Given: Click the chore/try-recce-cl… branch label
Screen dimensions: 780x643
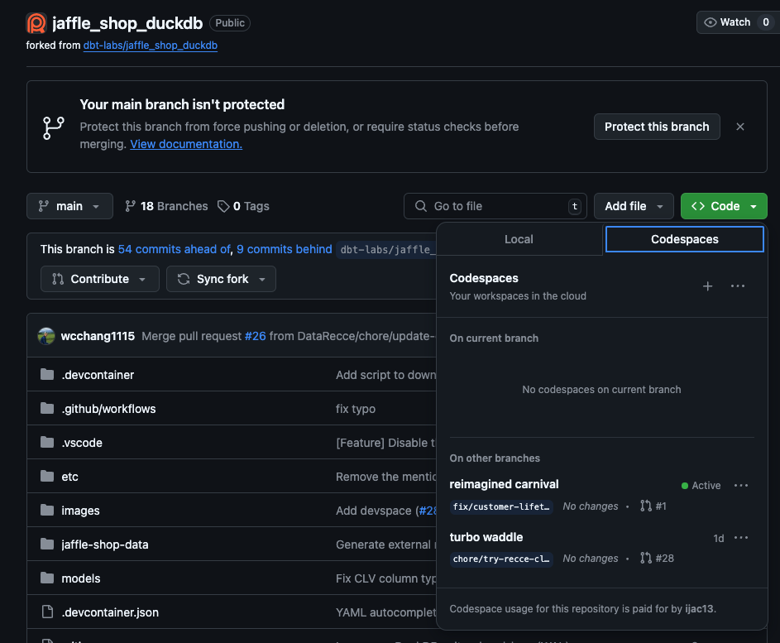Looking at the screenshot, I should coord(501,559).
